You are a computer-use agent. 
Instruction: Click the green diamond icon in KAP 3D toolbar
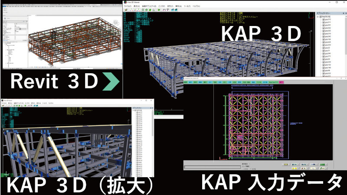coord(159,10)
